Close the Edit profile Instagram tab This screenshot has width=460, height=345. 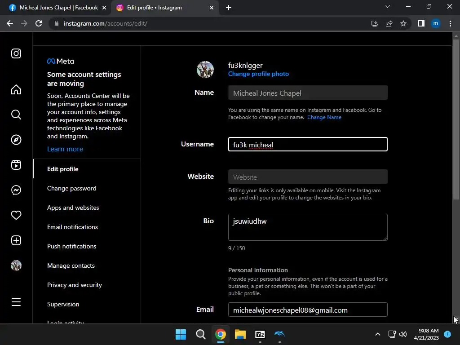click(212, 8)
